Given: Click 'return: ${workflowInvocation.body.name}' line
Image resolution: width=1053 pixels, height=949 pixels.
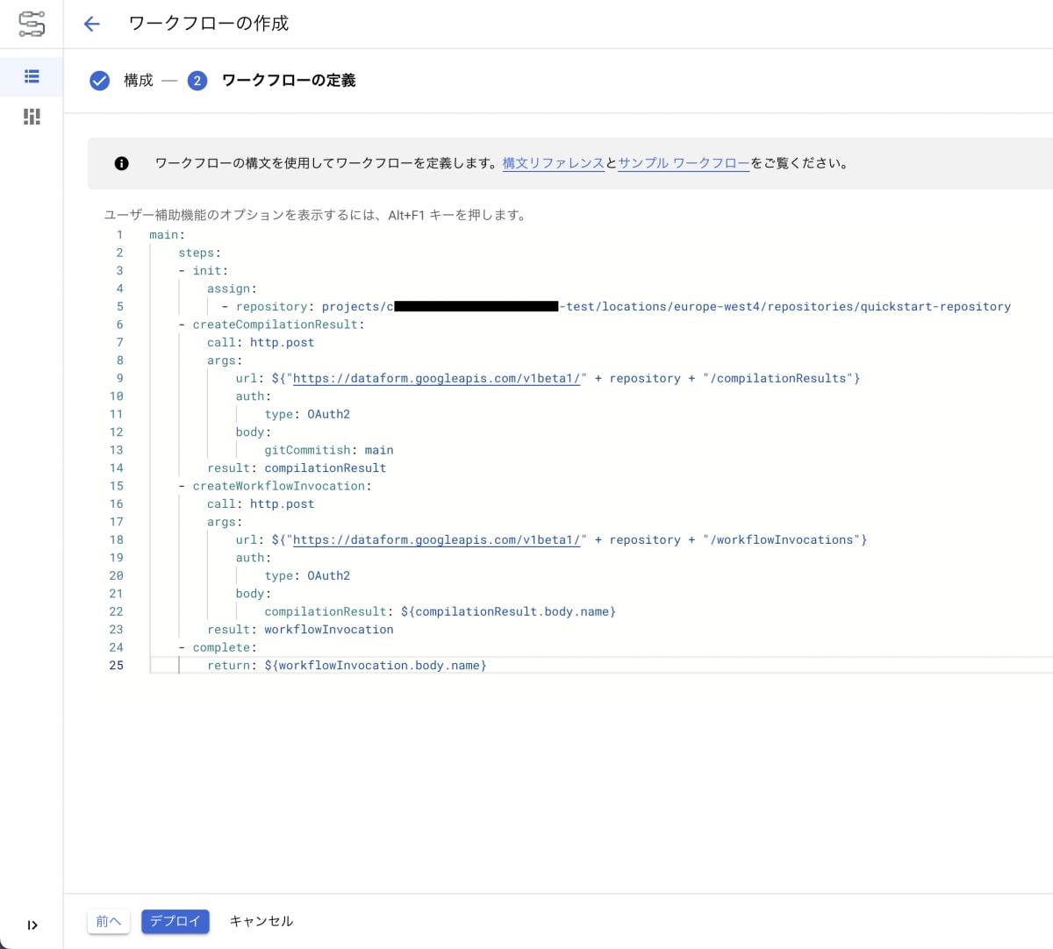Looking at the screenshot, I should [x=347, y=665].
